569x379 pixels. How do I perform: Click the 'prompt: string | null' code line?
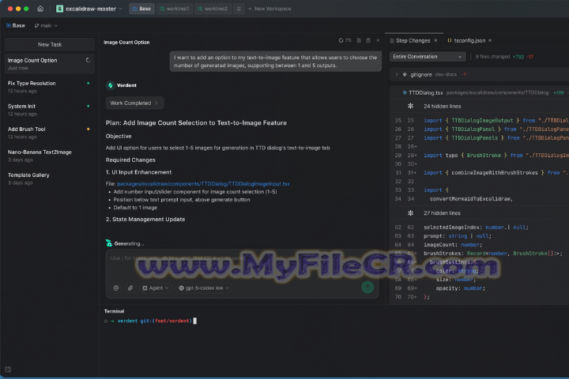click(458, 236)
